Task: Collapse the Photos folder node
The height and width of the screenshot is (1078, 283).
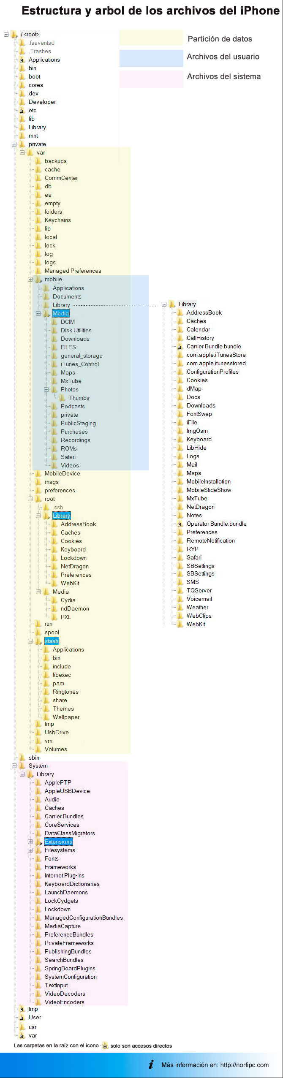Action: click(46, 389)
